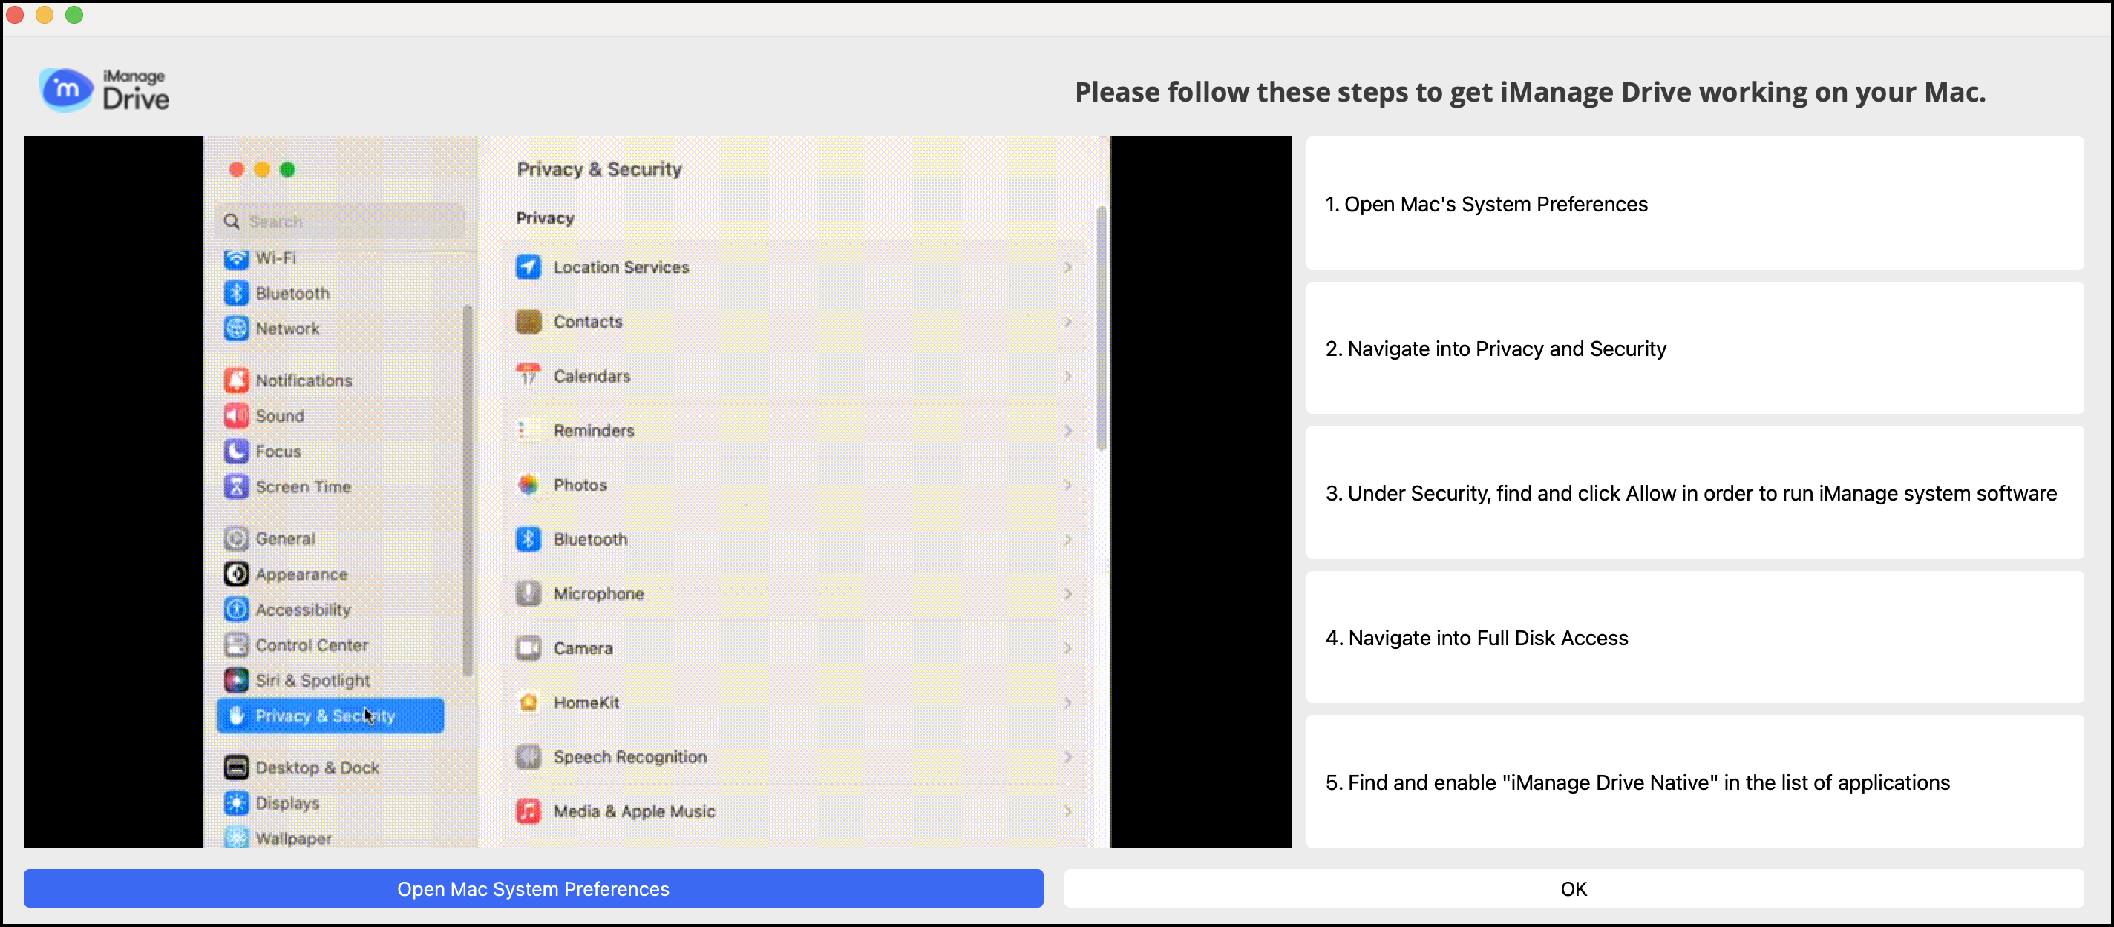The height and width of the screenshot is (927, 2114).
Task: Select Desktop & Dock in the sidebar
Action: coord(317,767)
